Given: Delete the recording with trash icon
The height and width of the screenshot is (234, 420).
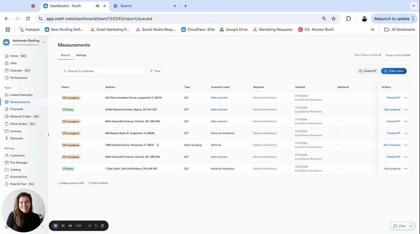Looking at the screenshot, I should [102, 226].
